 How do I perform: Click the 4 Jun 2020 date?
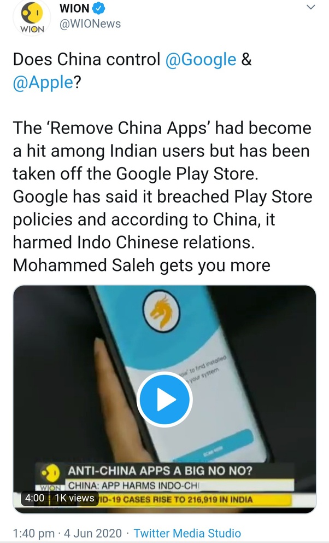tap(92, 533)
